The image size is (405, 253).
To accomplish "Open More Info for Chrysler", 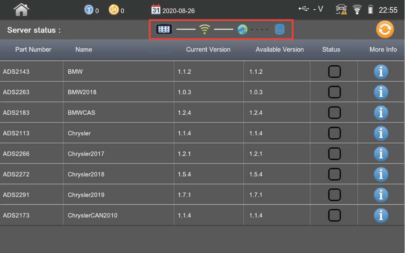I will tap(381, 133).
